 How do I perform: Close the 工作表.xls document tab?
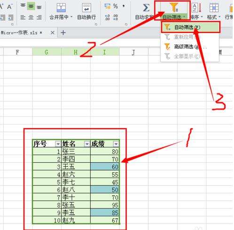point(53,33)
